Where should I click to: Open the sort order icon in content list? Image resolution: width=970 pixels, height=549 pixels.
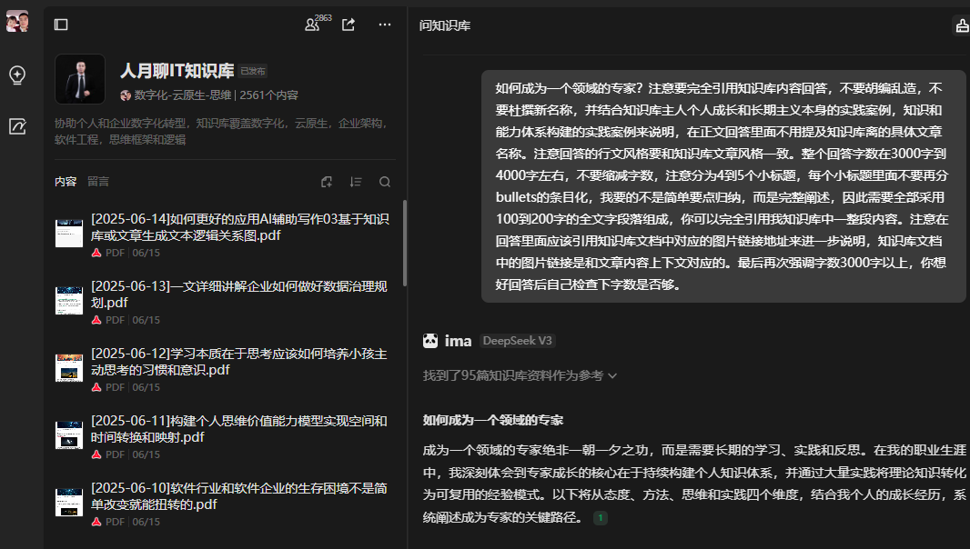click(x=355, y=182)
